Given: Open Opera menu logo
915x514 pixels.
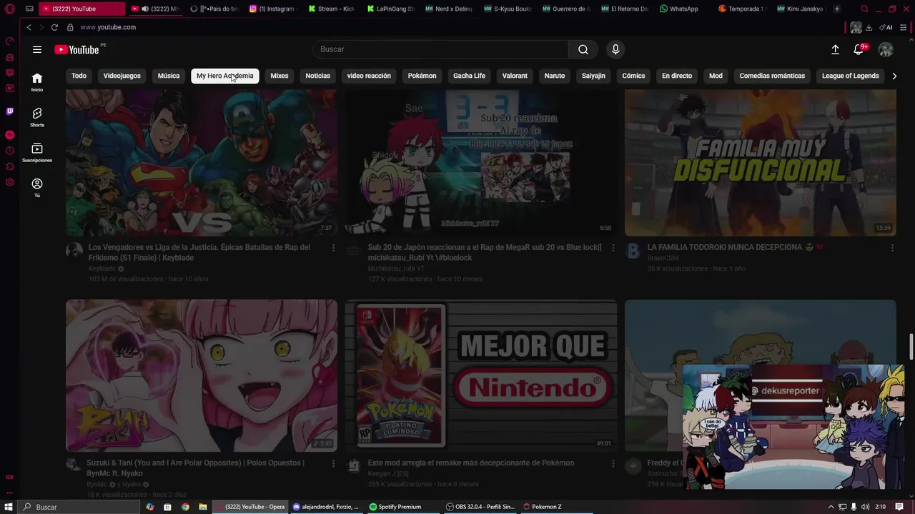Looking at the screenshot, I should [10, 9].
